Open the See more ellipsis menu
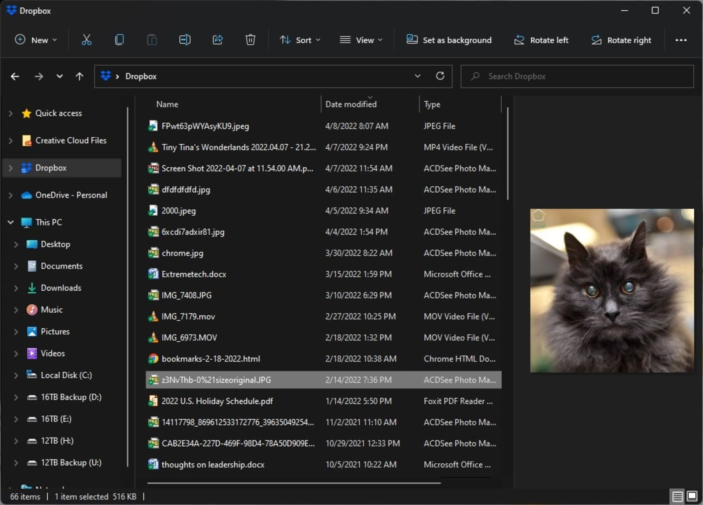The height and width of the screenshot is (505, 703). (x=681, y=40)
